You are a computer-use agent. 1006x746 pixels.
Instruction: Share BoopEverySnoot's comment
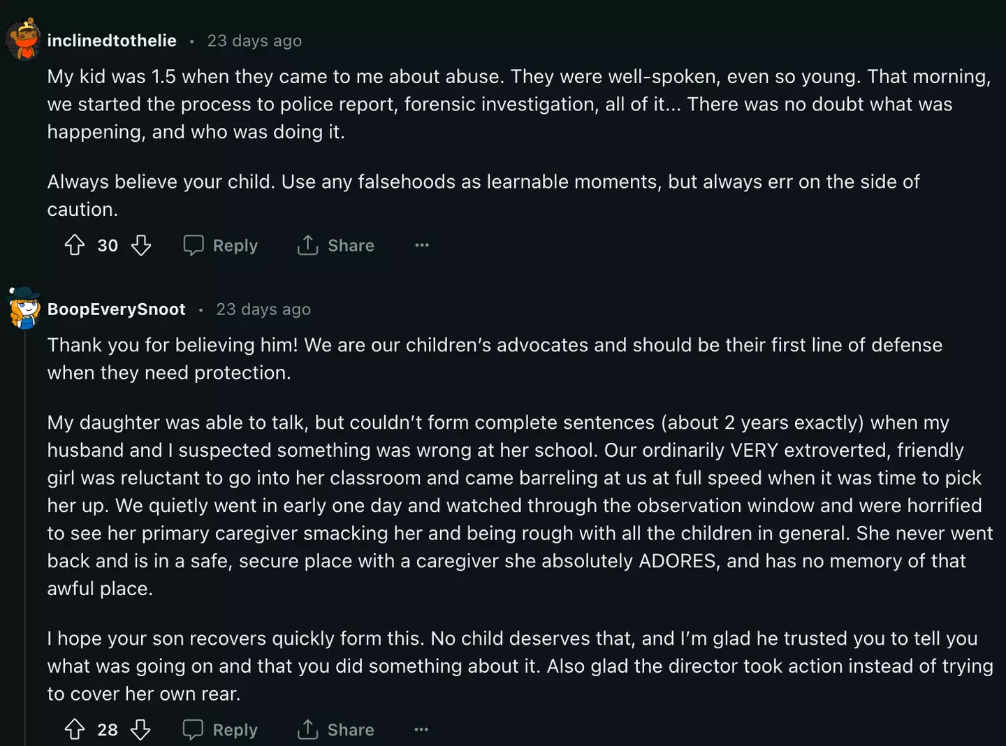(336, 730)
